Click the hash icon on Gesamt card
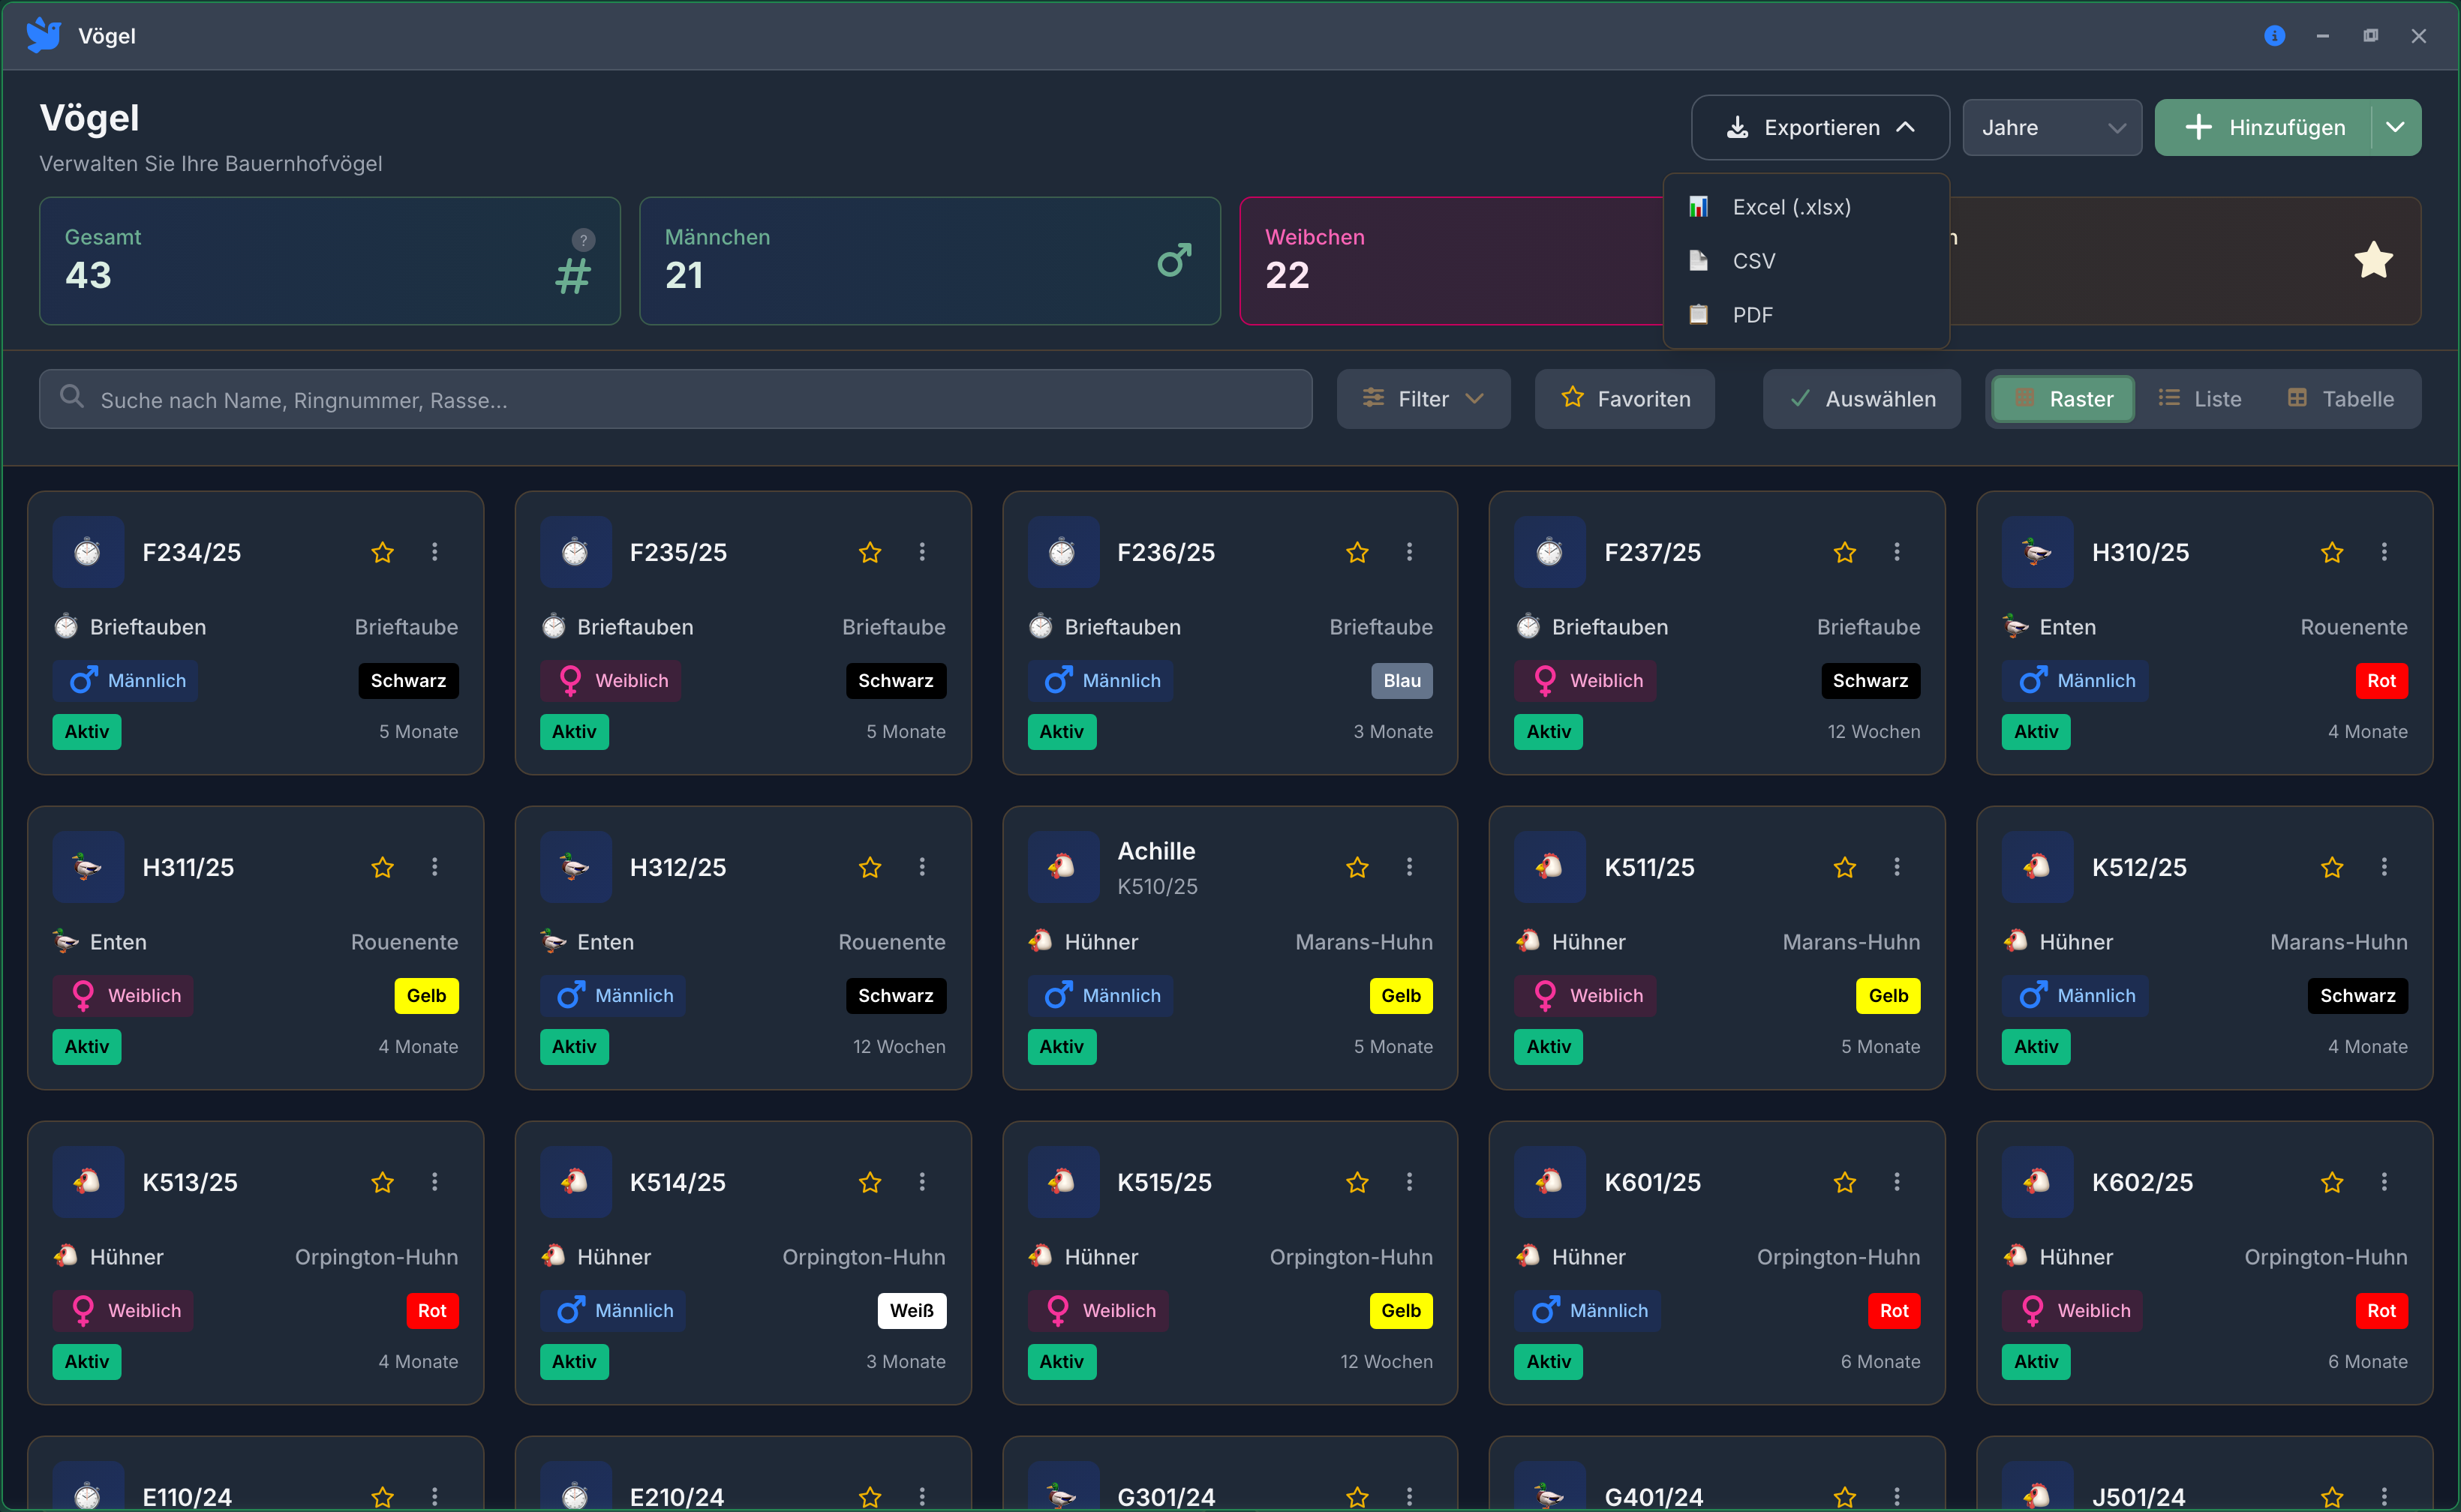 coord(573,276)
